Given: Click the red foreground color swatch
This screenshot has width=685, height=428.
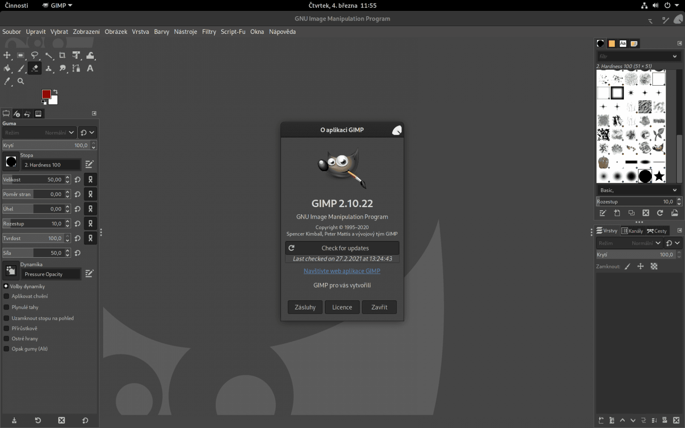Looking at the screenshot, I should pyautogui.click(x=46, y=93).
